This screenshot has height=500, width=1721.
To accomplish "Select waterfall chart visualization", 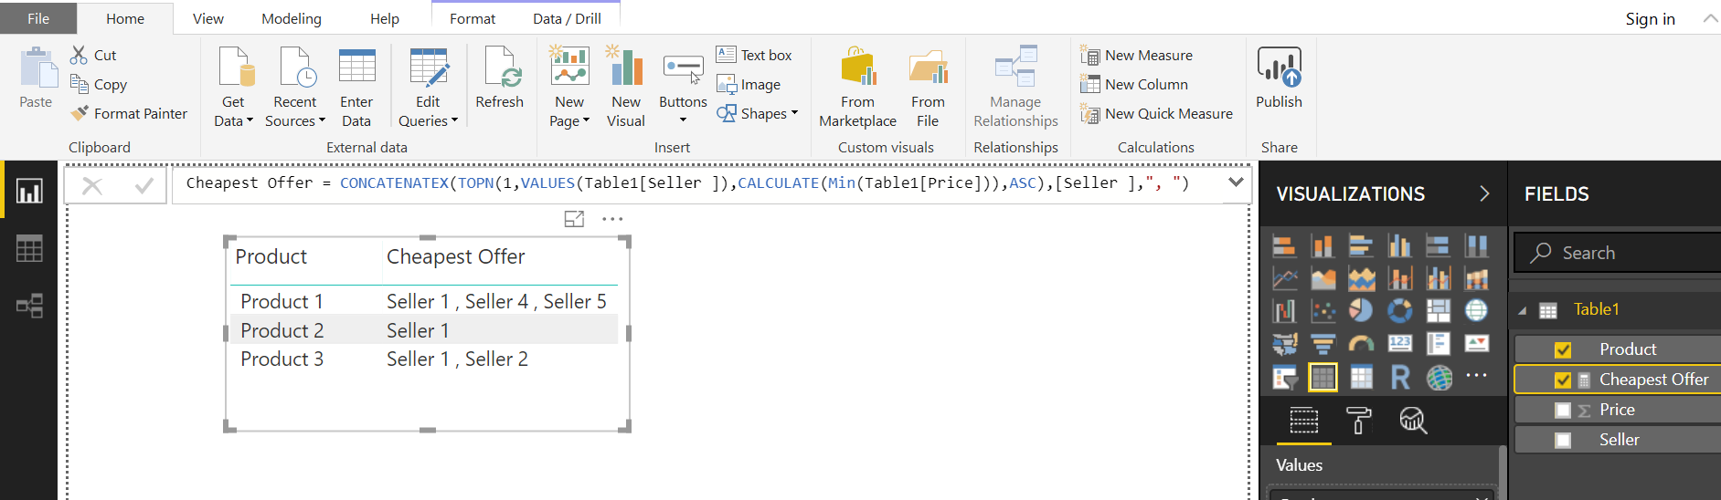I will coord(1284,311).
